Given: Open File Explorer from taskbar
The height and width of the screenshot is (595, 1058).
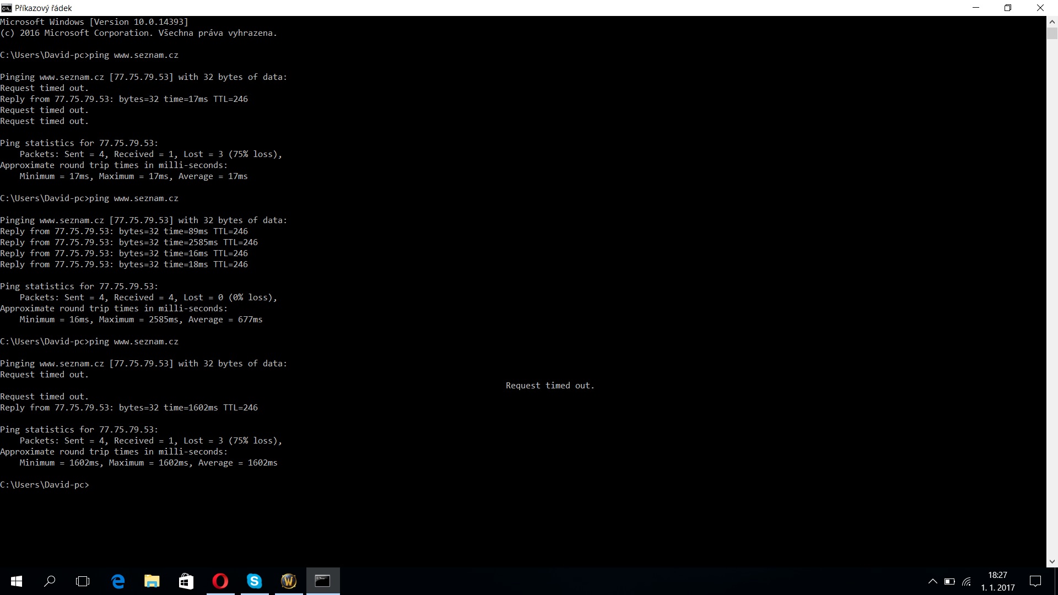Looking at the screenshot, I should (x=152, y=581).
